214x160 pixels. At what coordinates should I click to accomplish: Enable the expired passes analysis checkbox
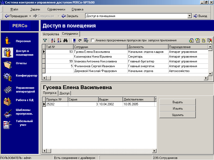(x=93, y=41)
